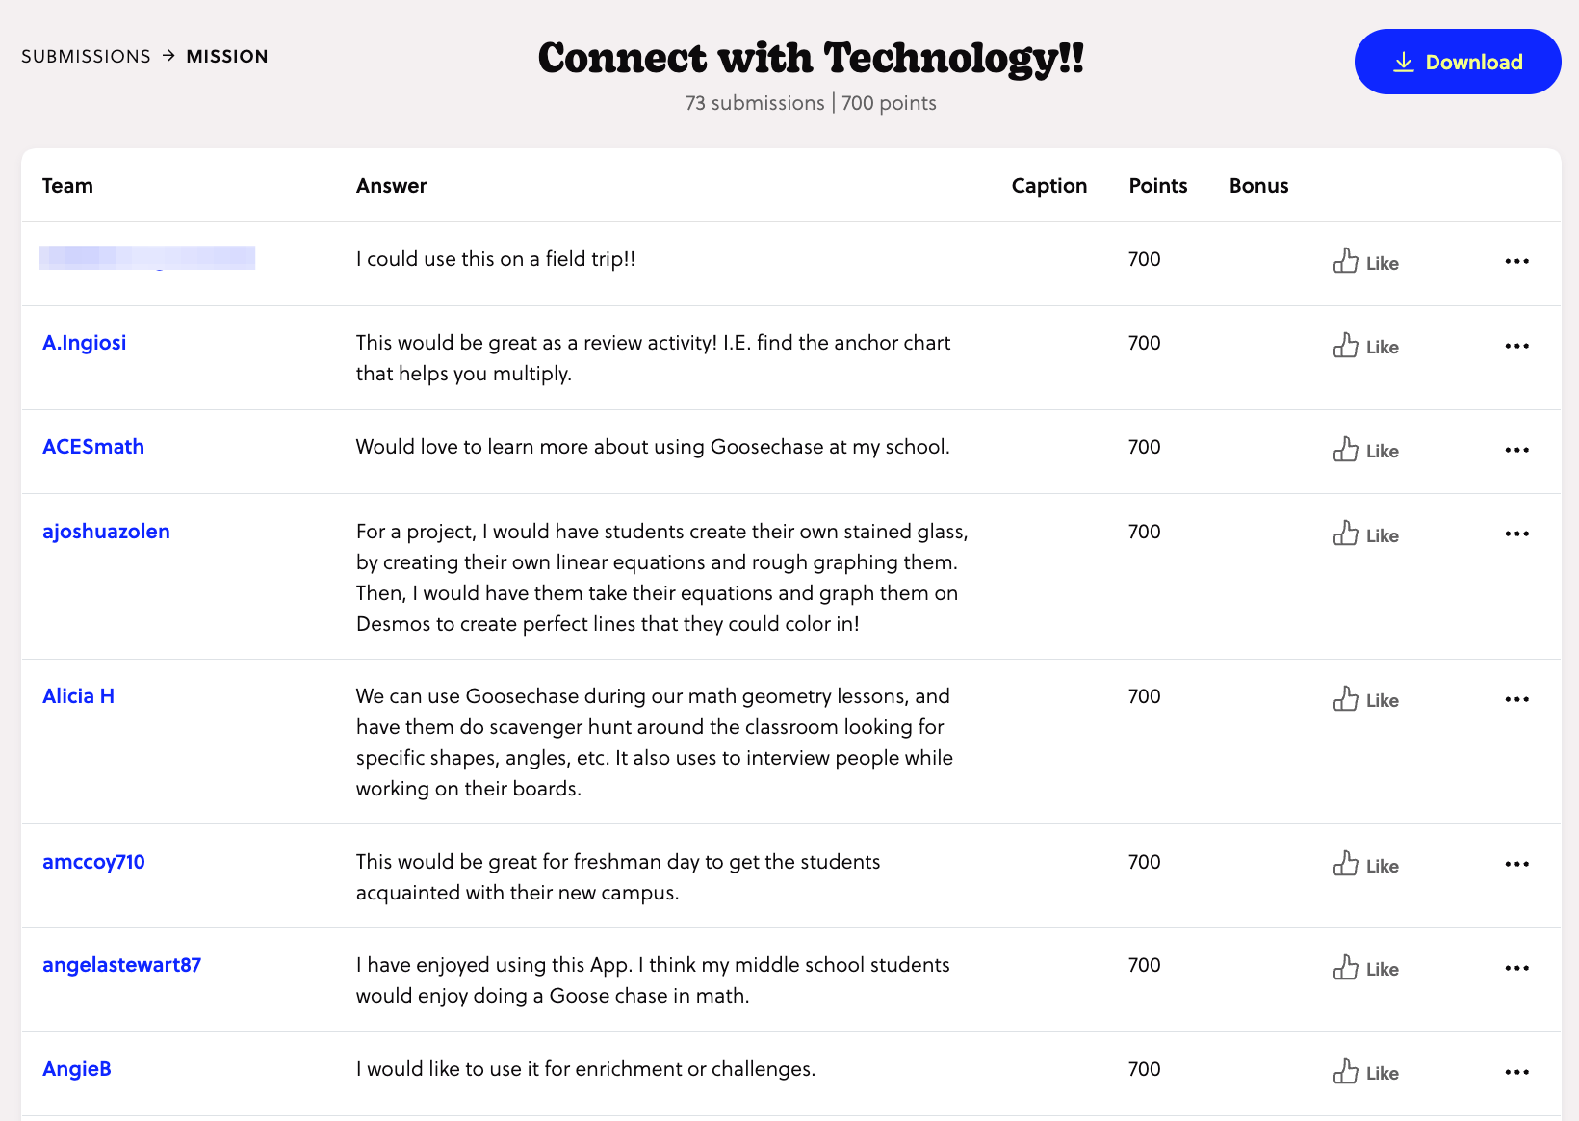Image resolution: width=1579 pixels, height=1121 pixels.
Task: Like A.Ingiosi's review activity submission
Action: pos(1364,346)
